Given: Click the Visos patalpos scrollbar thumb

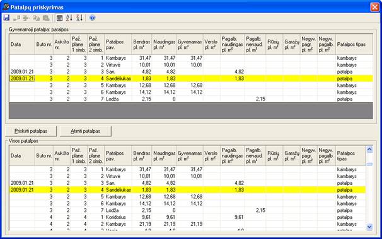Looking at the screenshot, I should coord(369,164).
